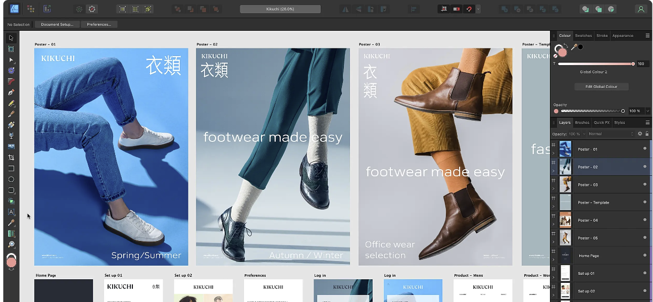This screenshot has height=302, width=653.
Task: Select the Transparency tool
Action: click(x=11, y=136)
